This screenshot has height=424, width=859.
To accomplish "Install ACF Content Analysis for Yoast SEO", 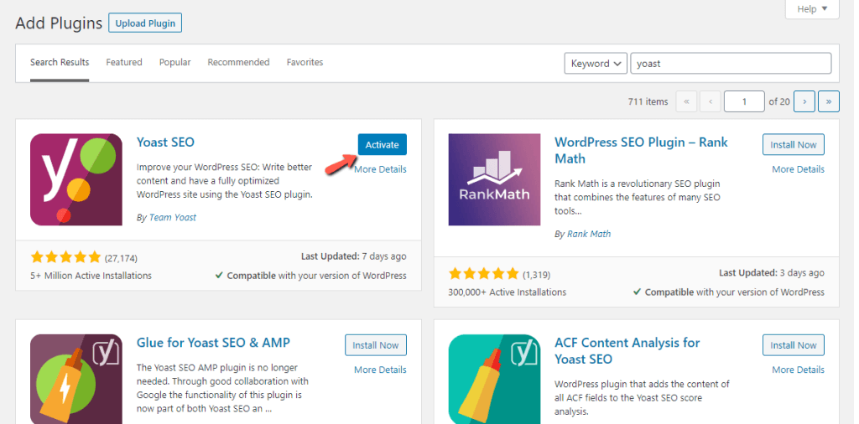I will (794, 345).
